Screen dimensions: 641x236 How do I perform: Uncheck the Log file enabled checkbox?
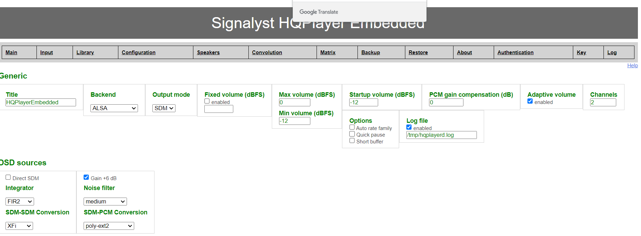409,127
